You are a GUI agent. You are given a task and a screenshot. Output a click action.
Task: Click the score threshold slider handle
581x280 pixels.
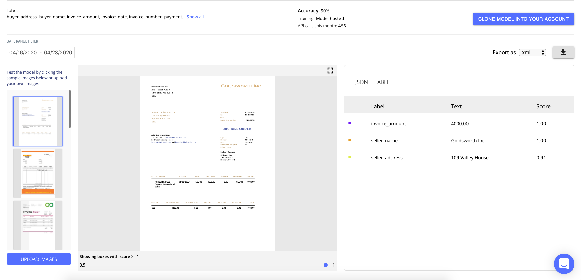coord(326,265)
